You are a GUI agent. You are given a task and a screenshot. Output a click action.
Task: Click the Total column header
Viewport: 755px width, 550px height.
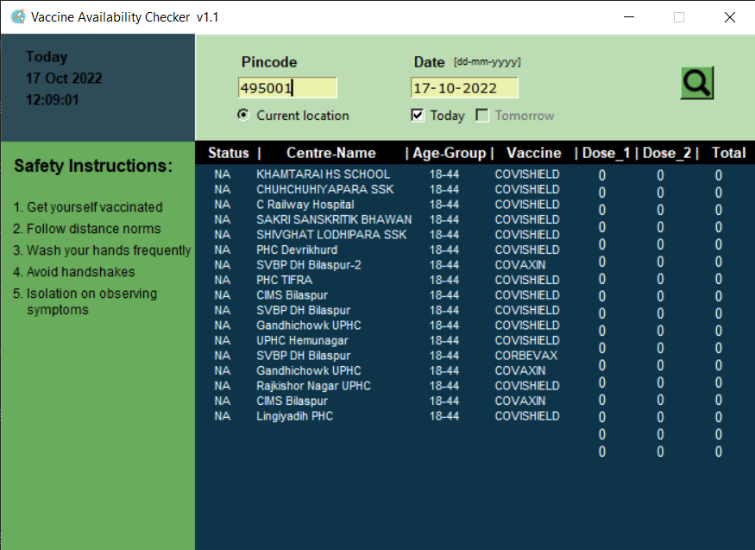pos(728,153)
